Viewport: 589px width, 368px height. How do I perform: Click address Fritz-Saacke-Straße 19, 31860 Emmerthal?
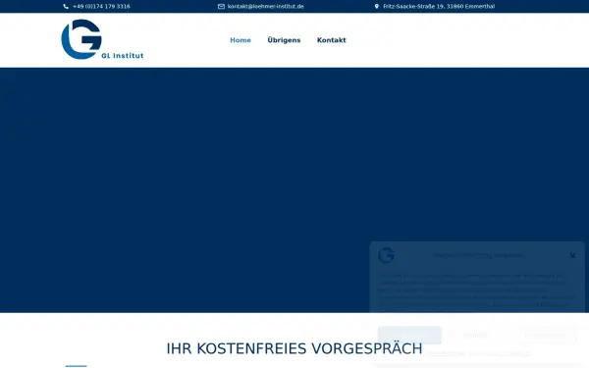pos(439,7)
